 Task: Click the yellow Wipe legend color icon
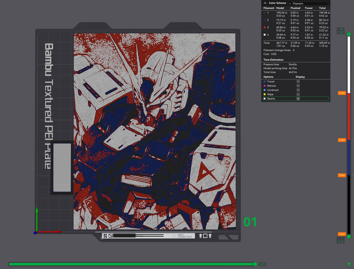(x=264, y=95)
